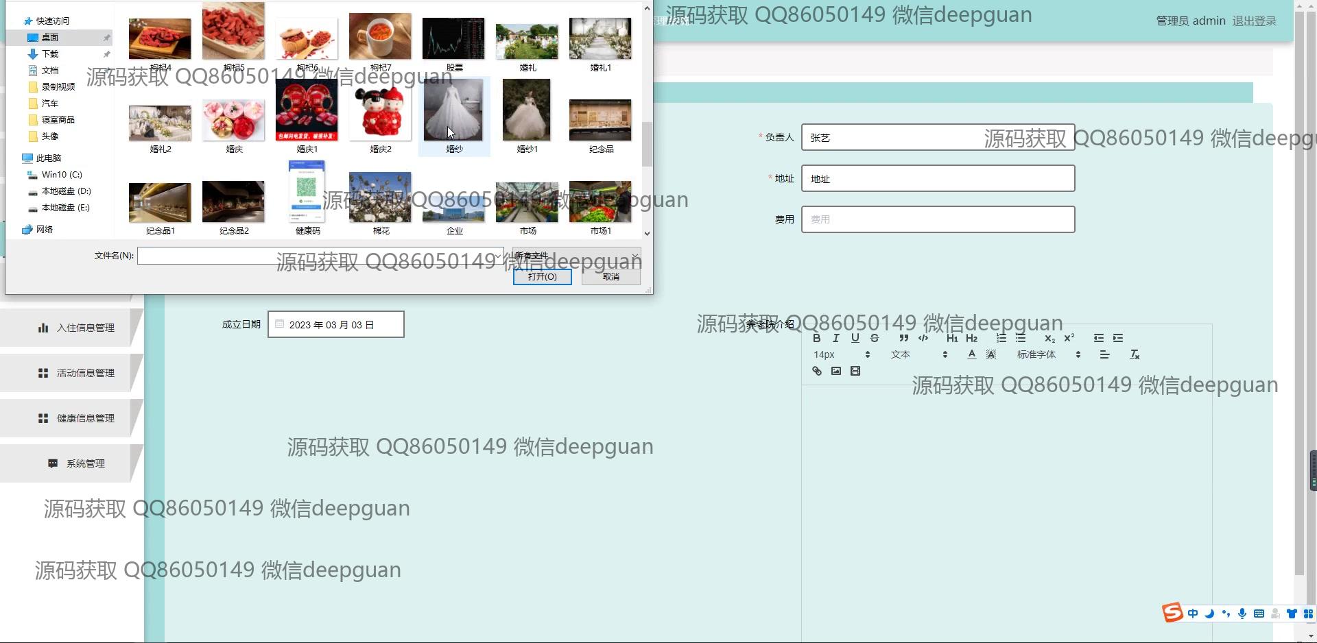The height and width of the screenshot is (643, 1317).
Task: Insert a hyperlink in the editor
Action: [816, 371]
